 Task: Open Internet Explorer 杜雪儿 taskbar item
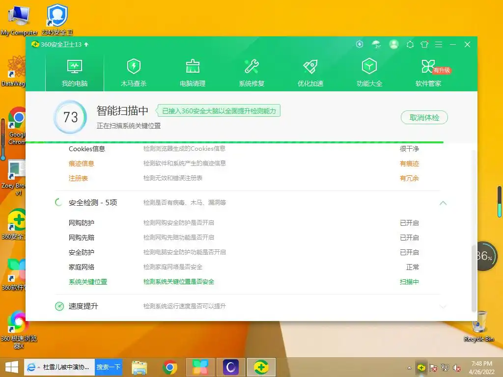(59, 367)
